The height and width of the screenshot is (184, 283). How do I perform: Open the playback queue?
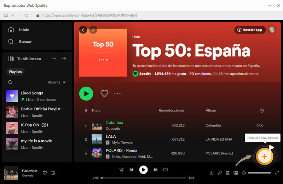point(227,173)
